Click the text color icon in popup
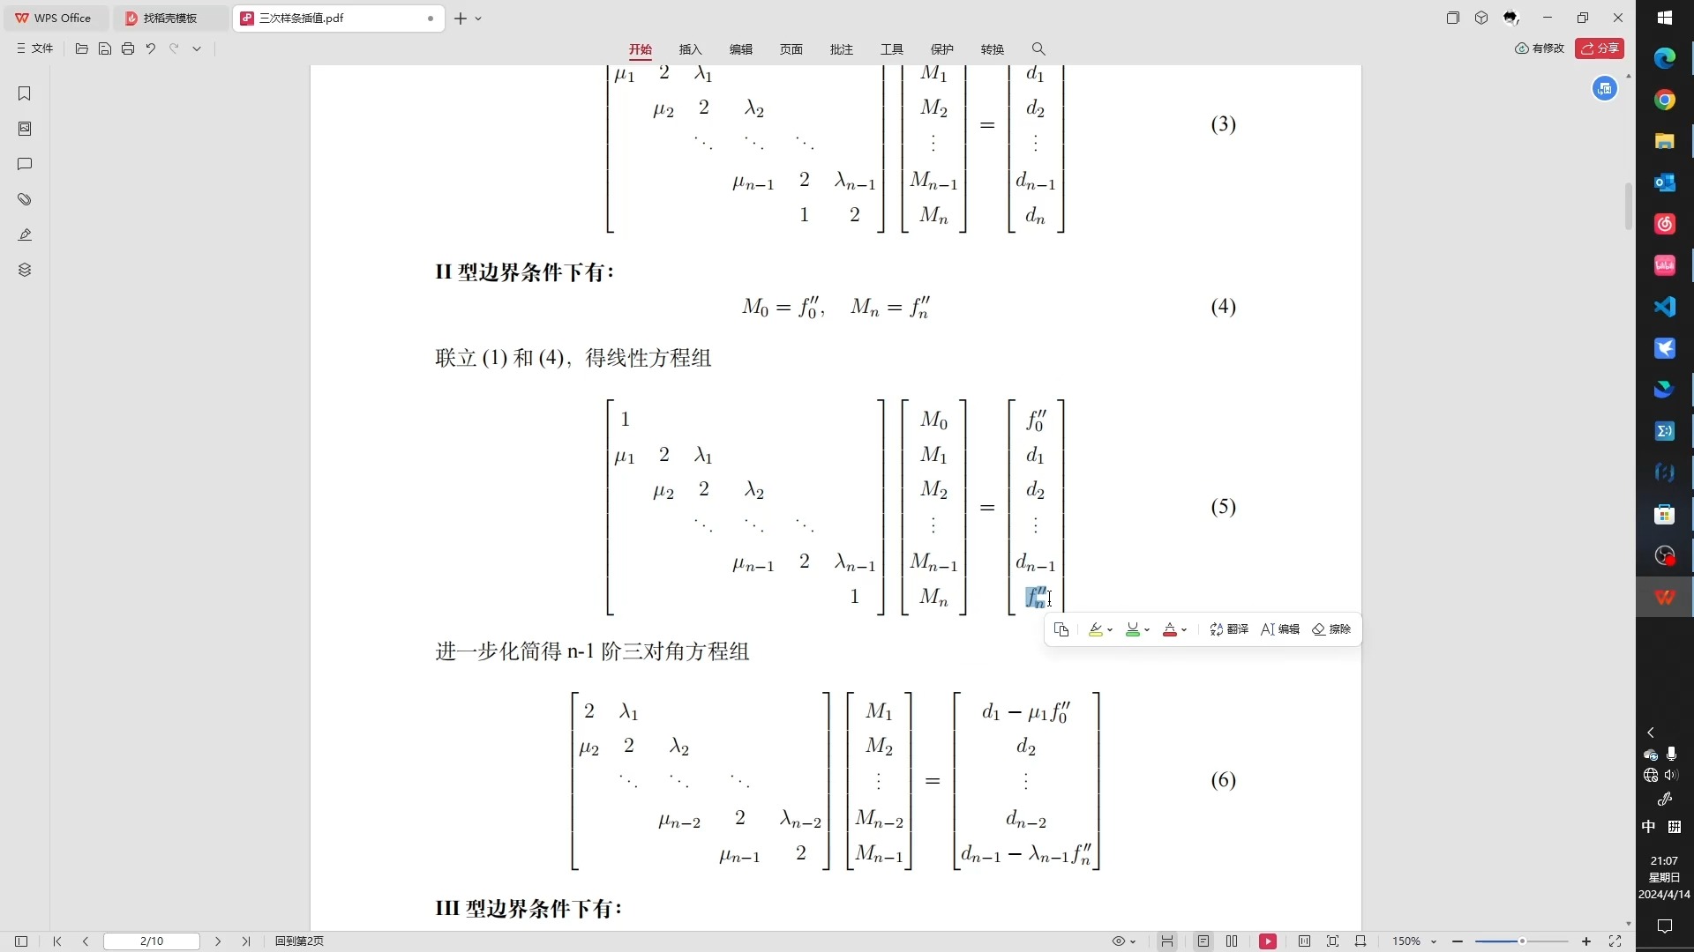The width and height of the screenshot is (1694, 952). pos(1171,630)
